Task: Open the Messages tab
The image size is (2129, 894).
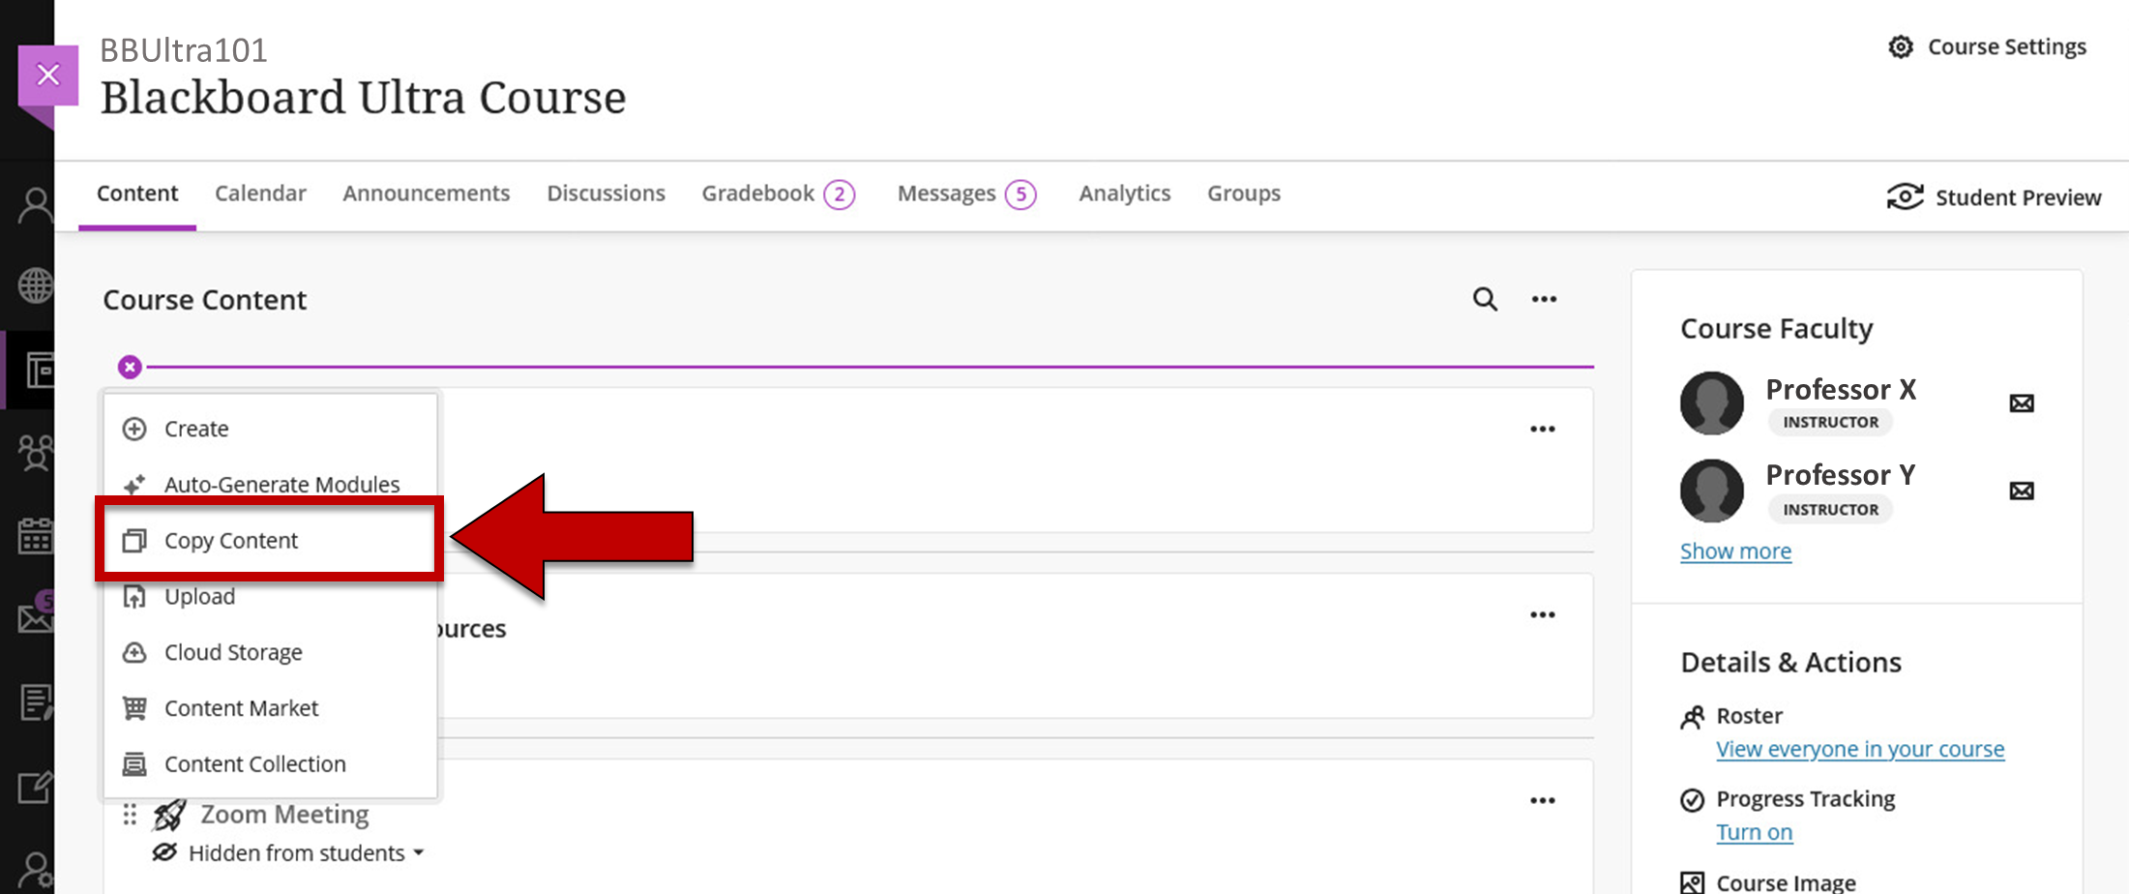Action: tap(966, 194)
